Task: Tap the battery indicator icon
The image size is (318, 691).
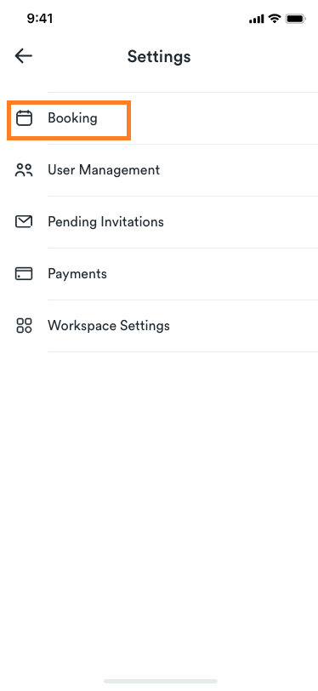Action: point(296,19)
